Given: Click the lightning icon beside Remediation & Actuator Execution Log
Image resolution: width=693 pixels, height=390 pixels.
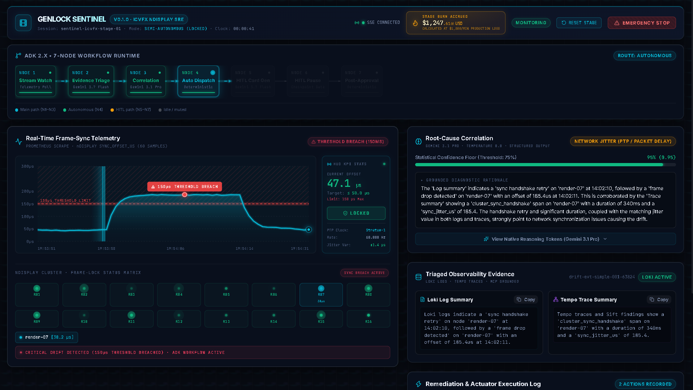Looking at the screenshot, I should [418, 384].
